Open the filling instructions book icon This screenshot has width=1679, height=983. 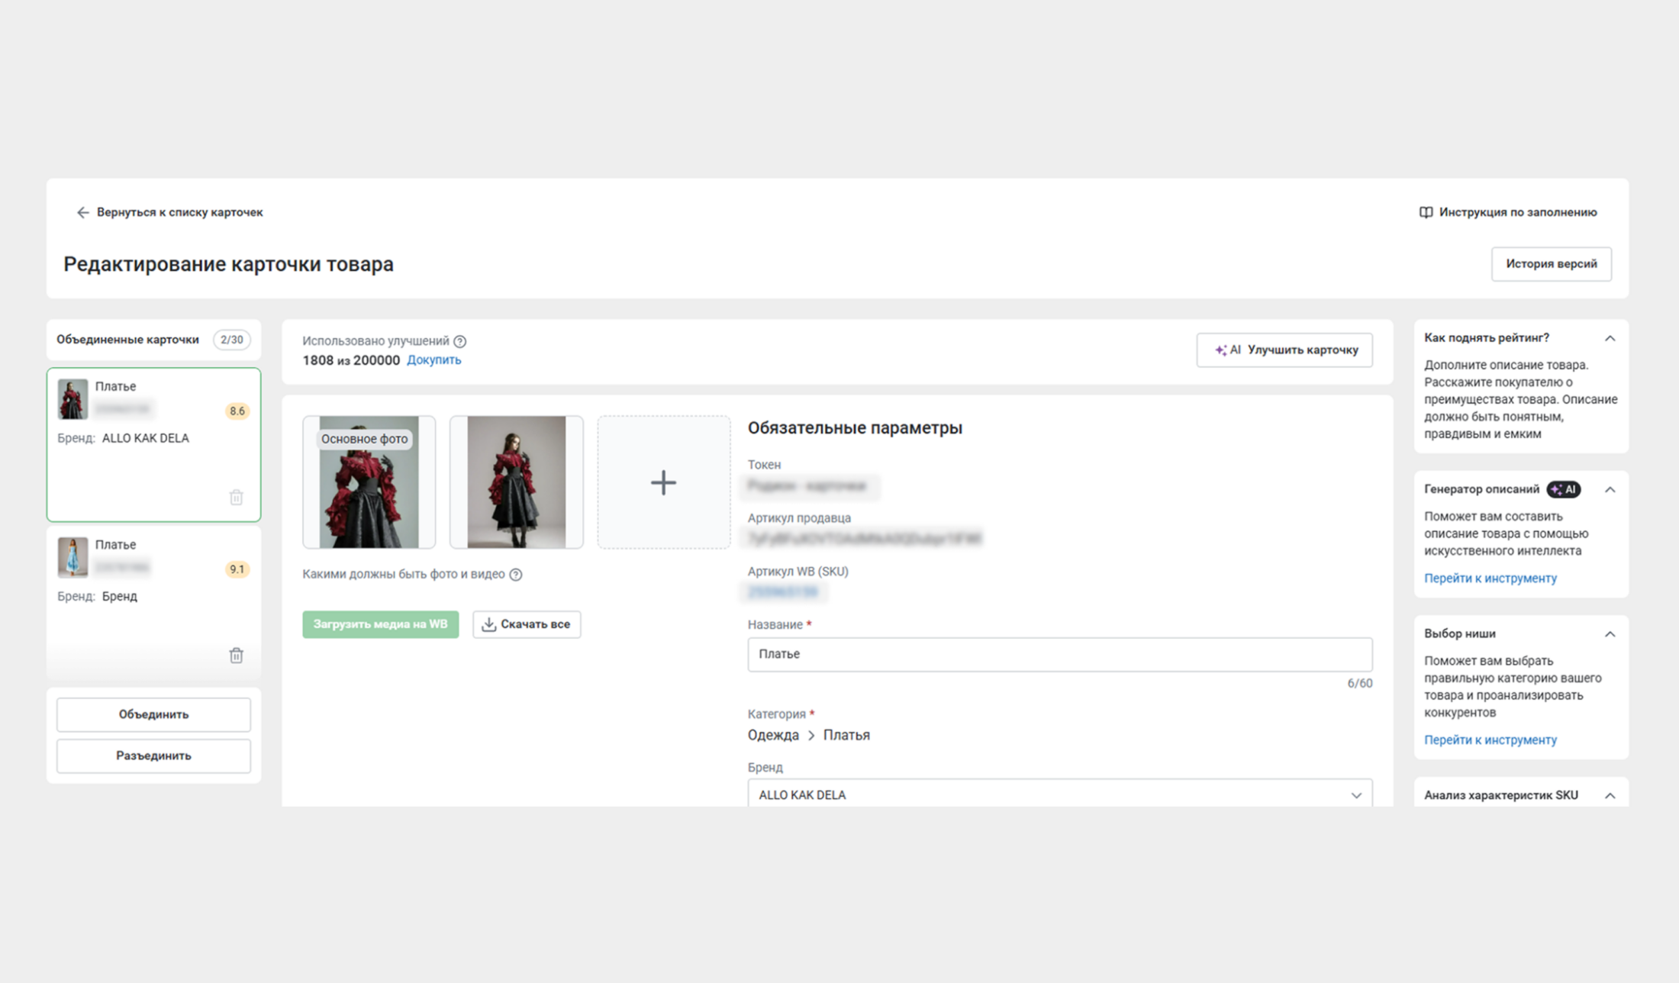(x=1425, y=212)
